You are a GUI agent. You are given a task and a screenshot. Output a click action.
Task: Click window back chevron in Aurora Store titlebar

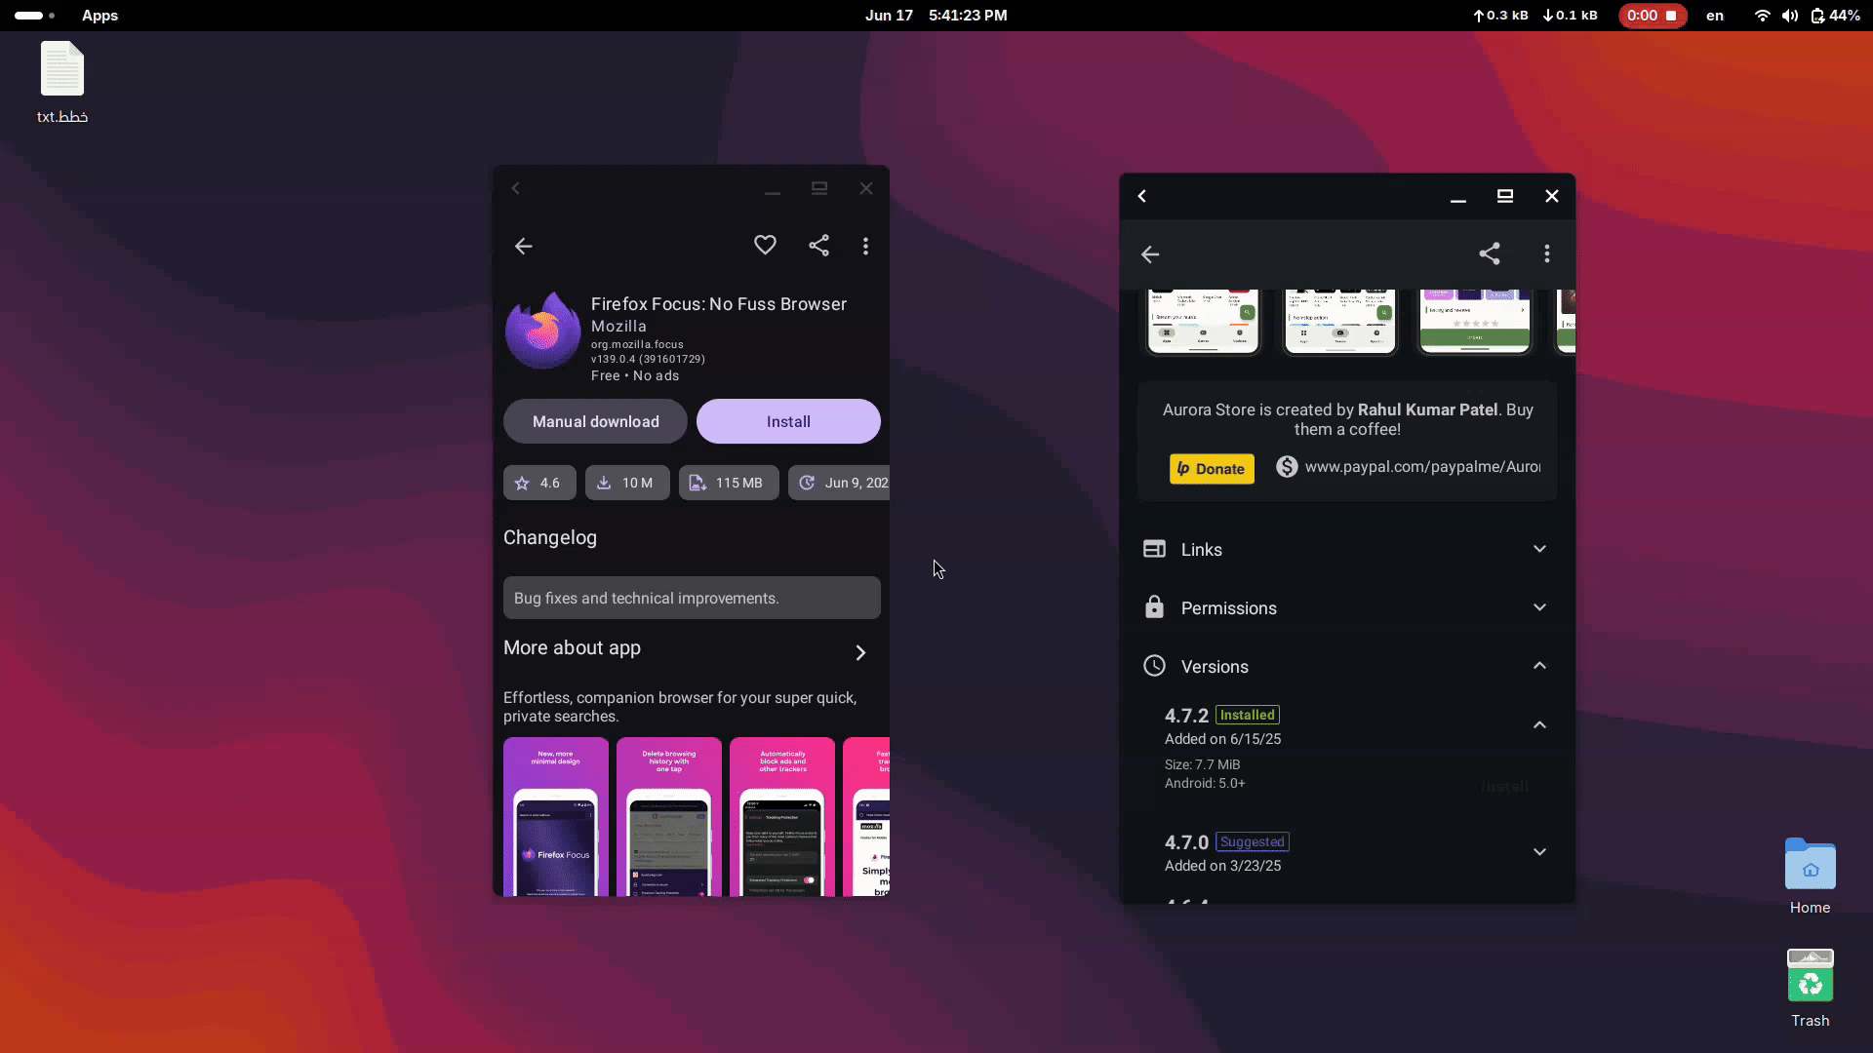[x=1142, y=196]
